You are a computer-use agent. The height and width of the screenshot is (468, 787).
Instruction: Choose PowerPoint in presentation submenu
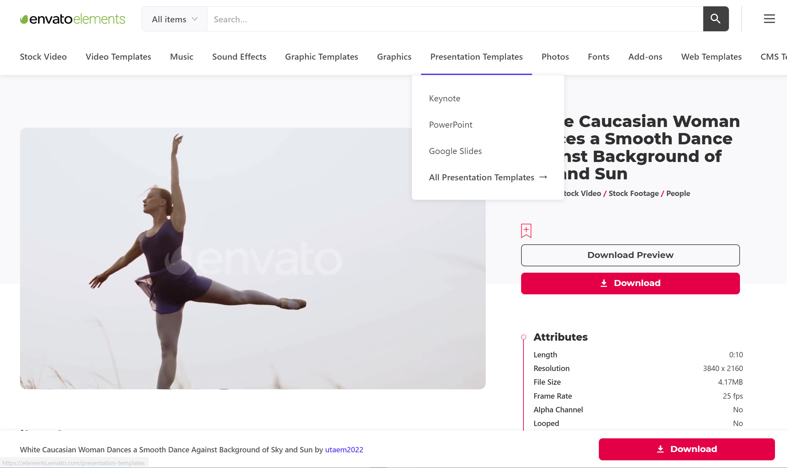(450, 125)
